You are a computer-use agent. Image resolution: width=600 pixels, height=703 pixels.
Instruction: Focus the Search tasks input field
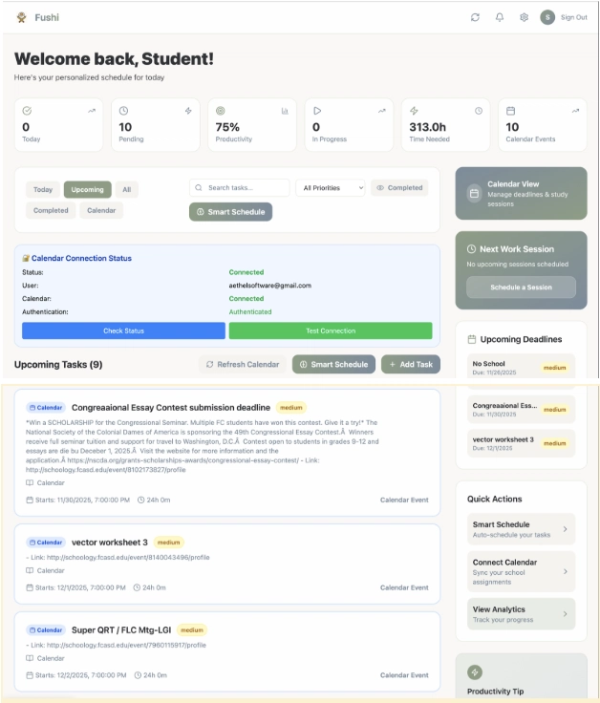click(245, 188)
